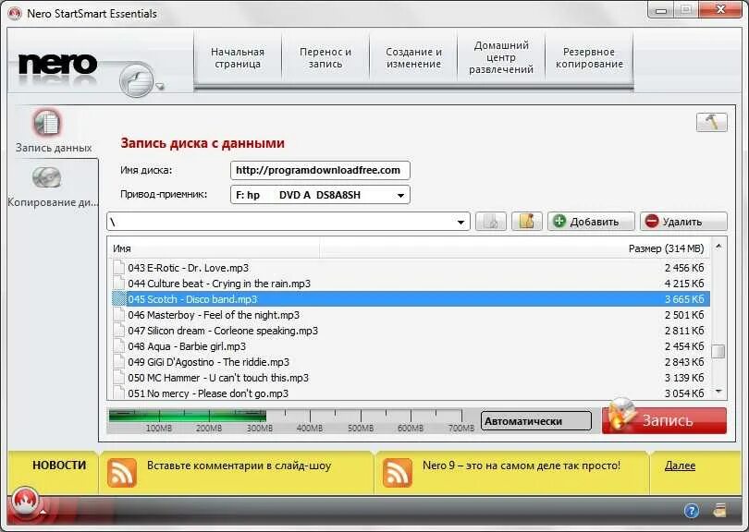Select 045 Scotch - Disco band.mp3
This screenshot has height=532, width=749.
click(x=411, y=299)
